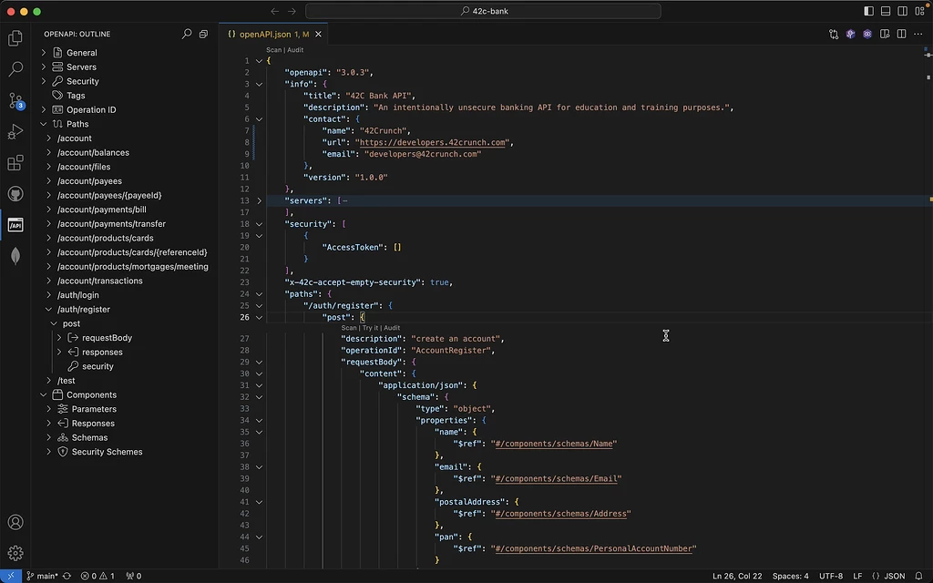933x583 pixels.
Task: Open the Manage gear icon
Action: click(x=15, y=553)
